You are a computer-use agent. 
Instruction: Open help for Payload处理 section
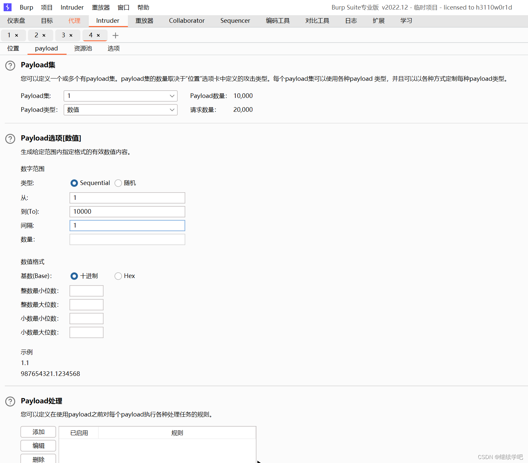[10, 401]
